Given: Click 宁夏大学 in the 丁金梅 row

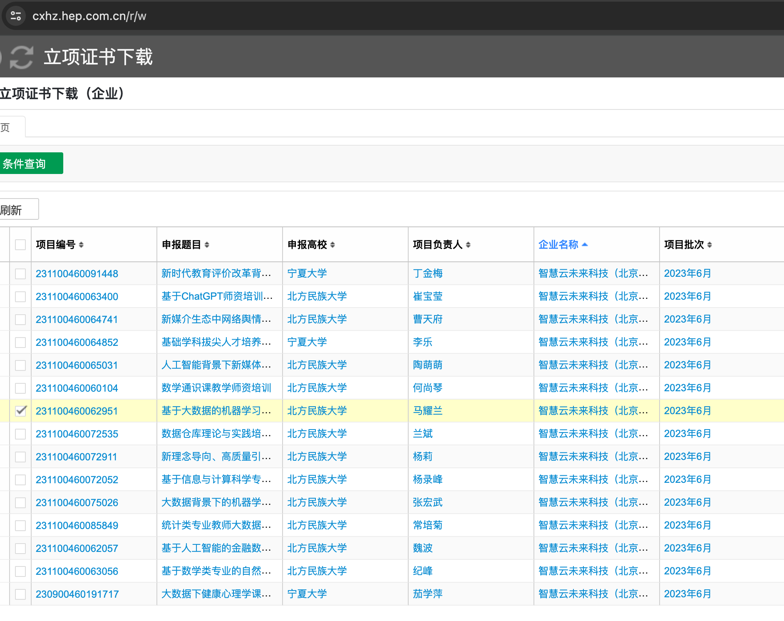Looking at the screenshot, I should [307, 273].
